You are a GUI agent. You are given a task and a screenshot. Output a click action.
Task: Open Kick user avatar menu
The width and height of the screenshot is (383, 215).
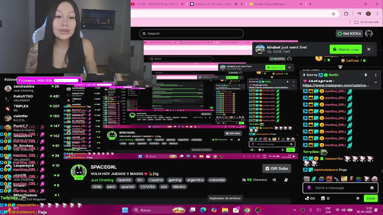click(369, 33)
